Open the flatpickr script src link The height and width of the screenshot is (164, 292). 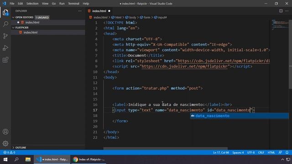(x=184, y=67)
